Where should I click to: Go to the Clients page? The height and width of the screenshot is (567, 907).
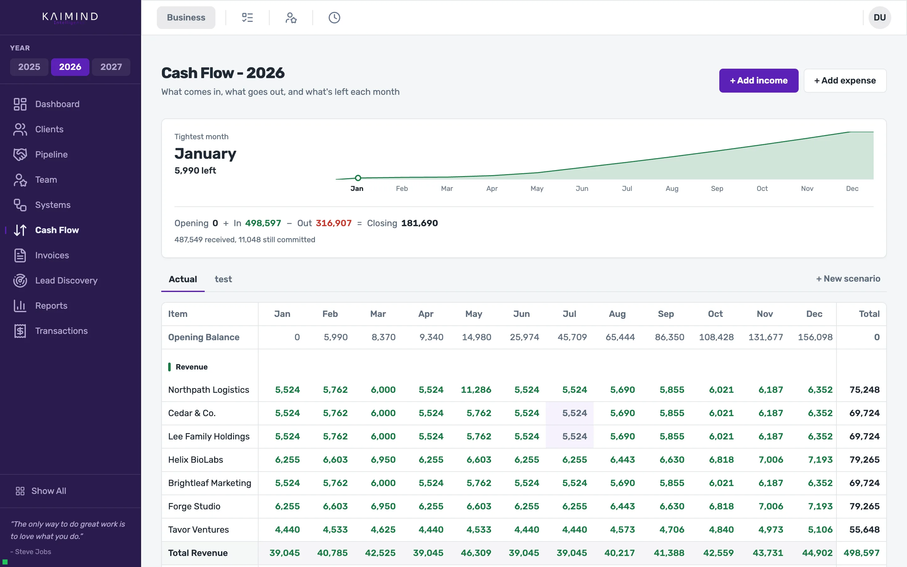[x=49, y=129]
